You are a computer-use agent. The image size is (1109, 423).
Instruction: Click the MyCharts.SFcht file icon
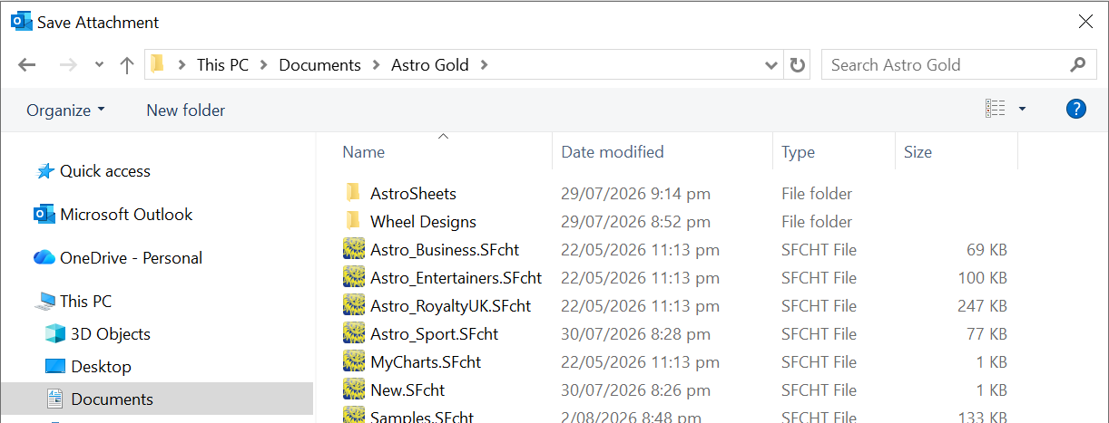point(354,361)
